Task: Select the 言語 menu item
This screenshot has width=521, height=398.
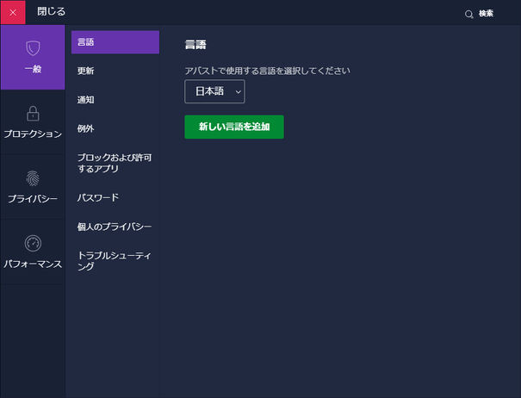Action: point(115,42)
